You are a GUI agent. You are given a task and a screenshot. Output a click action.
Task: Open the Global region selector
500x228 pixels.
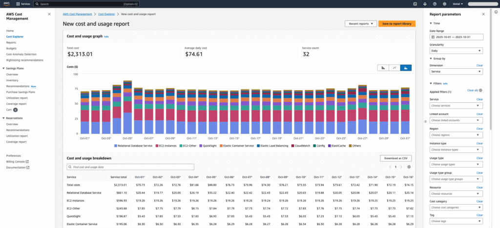pyautogui.click(x=458, y=4)
